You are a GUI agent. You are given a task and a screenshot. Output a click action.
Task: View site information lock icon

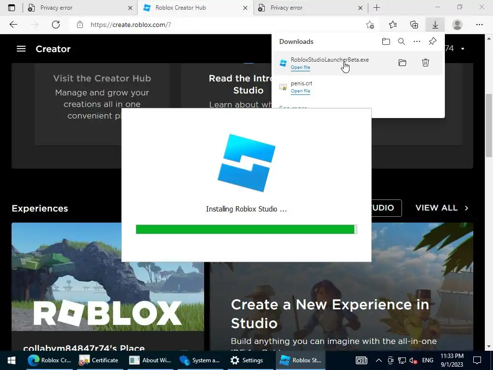coord(80,25)
